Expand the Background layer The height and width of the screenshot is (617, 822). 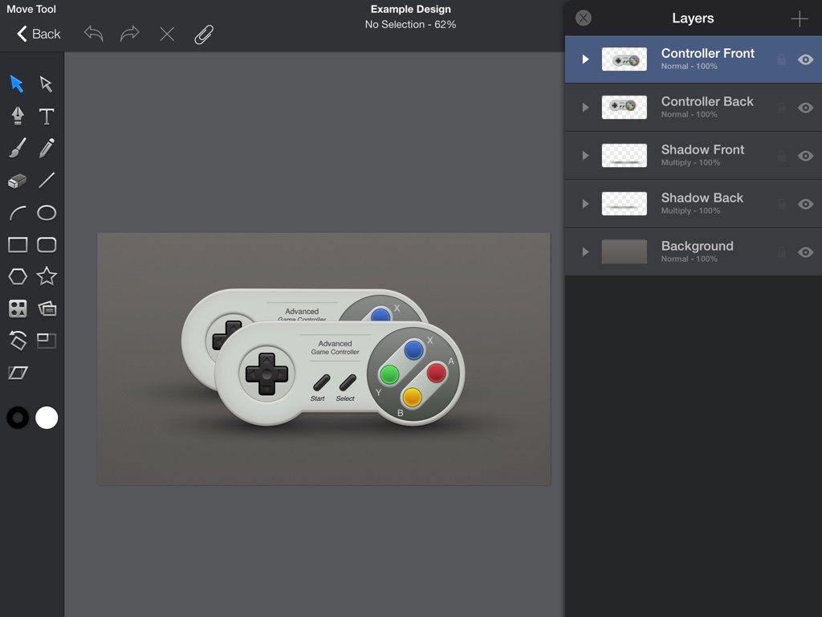coord(585,252)
